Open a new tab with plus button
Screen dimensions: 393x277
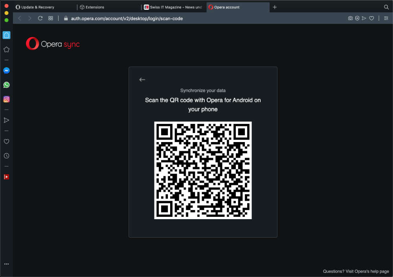coord(275,7)
